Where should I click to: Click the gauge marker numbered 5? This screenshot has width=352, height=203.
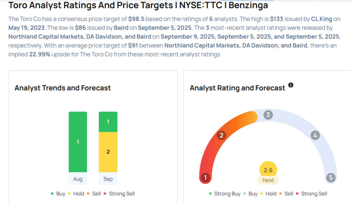click(x=331, y=178)
